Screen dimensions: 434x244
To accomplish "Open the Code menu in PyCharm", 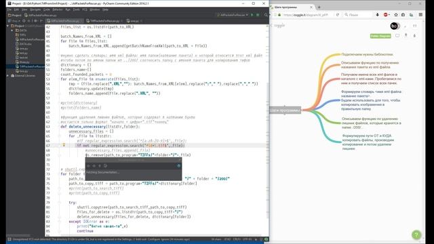I will click(x=47, y=9).
